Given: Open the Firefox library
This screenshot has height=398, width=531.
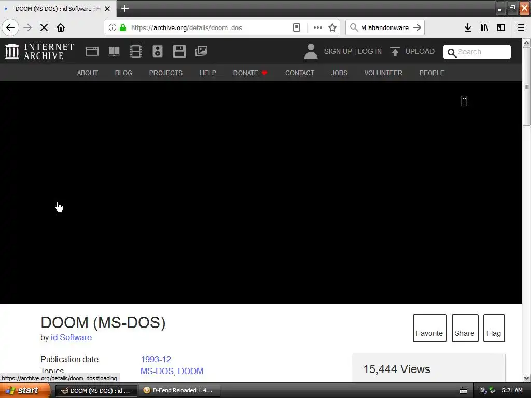Looking at the screenshot, I should tap(484, 27).
